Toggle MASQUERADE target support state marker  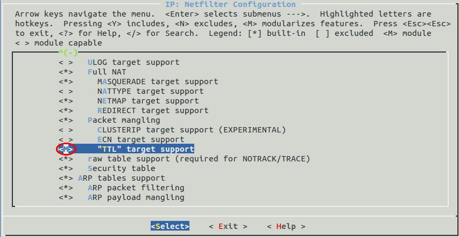pyautogui.click(x=66, y=82)
